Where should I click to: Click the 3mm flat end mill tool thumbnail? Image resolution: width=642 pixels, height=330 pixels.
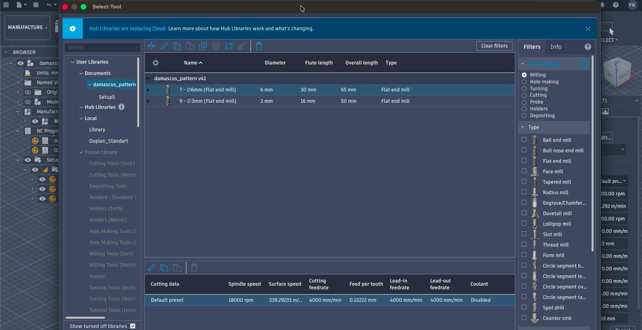(167, 101)
